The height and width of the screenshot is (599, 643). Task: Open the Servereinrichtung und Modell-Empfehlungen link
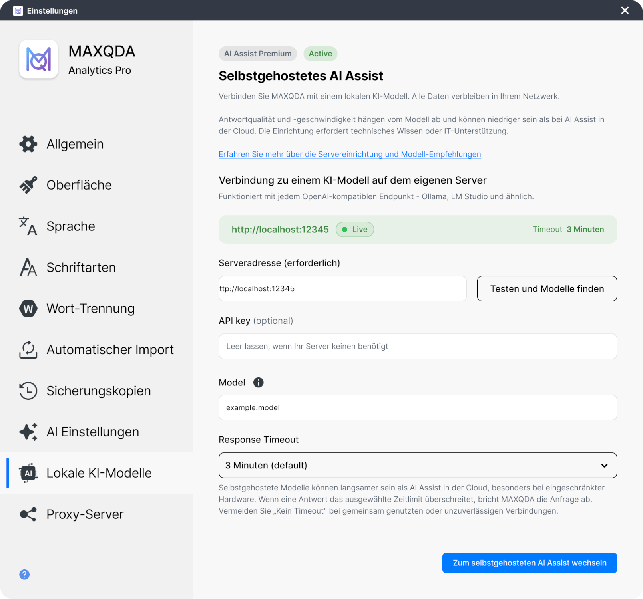pyautogui.click(x=350, y=154)
